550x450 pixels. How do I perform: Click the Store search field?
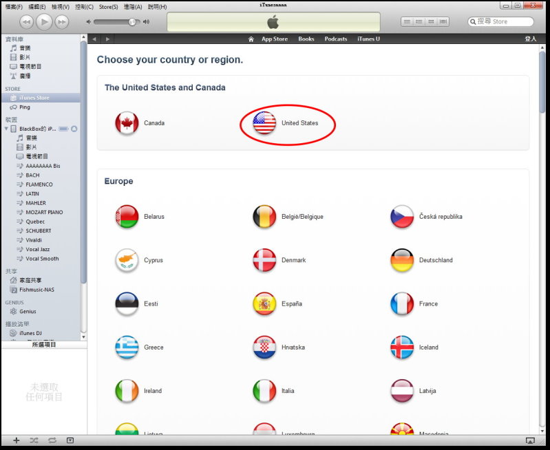point(501,22)
